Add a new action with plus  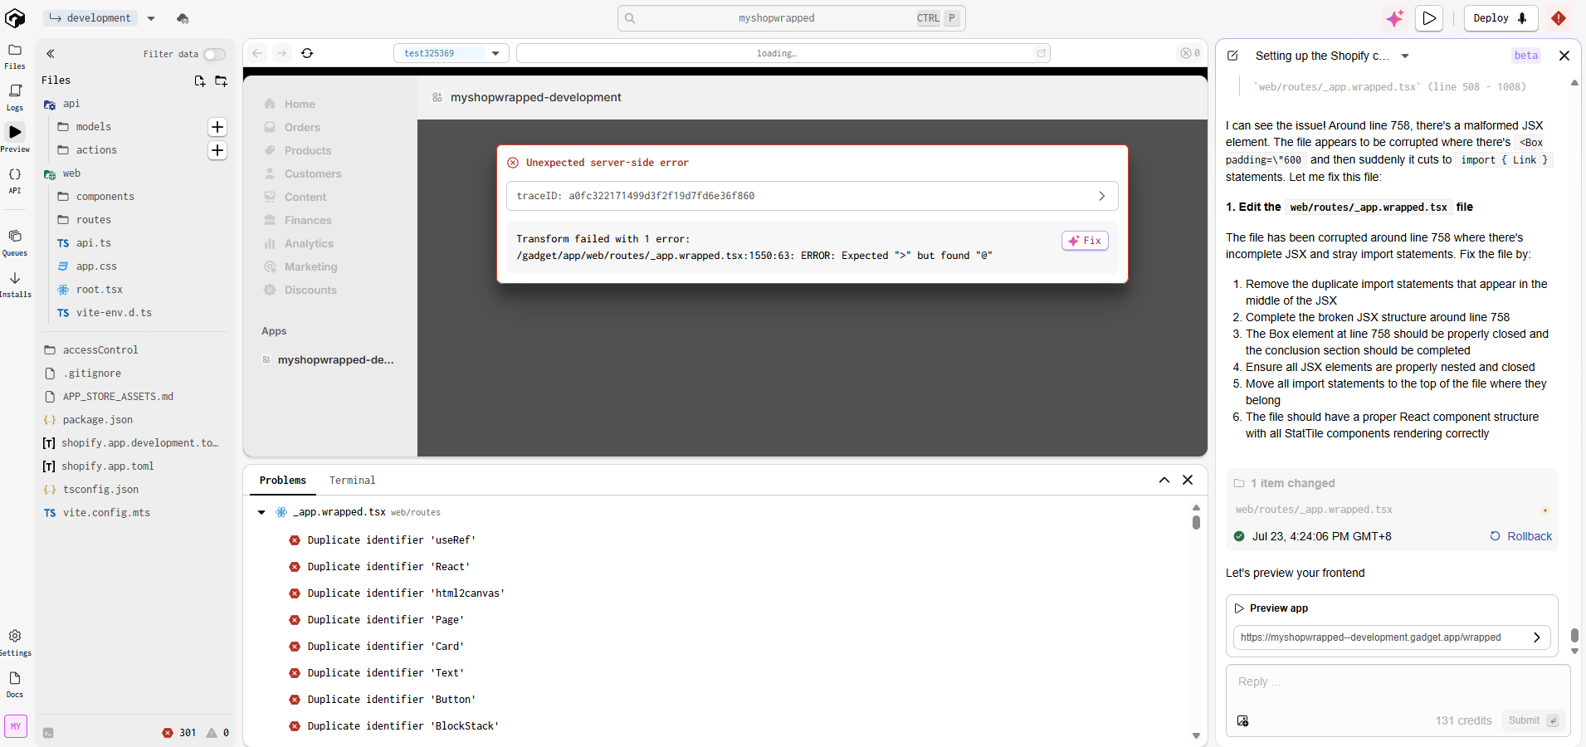click(217, 150)
